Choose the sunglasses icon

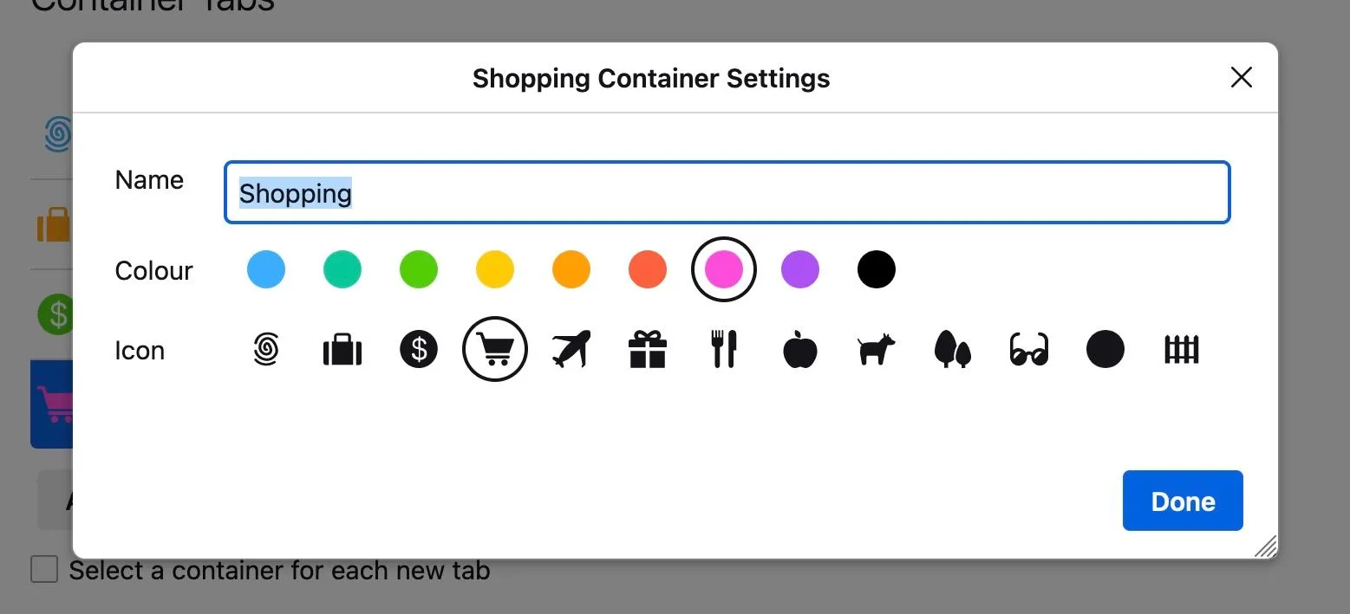click(x=1029, y=350)
